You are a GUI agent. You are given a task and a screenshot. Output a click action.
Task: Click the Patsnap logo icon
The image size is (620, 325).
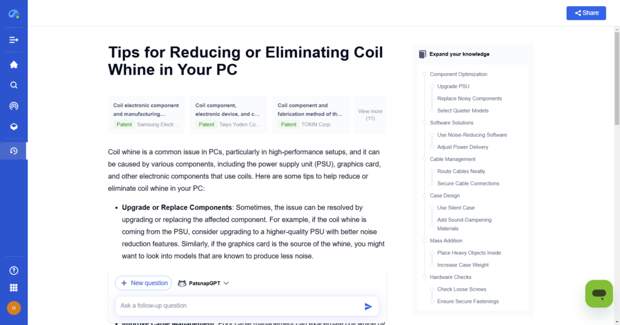[x=13, y=13]
